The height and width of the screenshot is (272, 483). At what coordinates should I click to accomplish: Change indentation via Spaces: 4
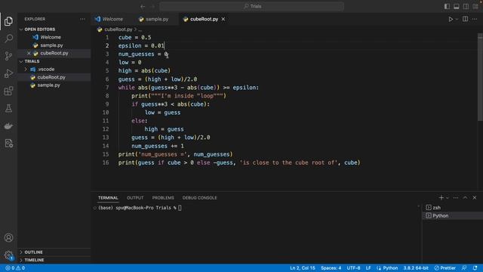pyautogui.click(x=331, y=268)
